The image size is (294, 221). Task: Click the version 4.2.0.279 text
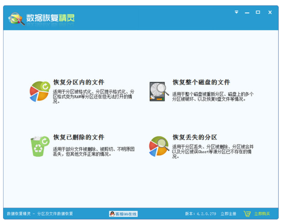tap(200, 214)
